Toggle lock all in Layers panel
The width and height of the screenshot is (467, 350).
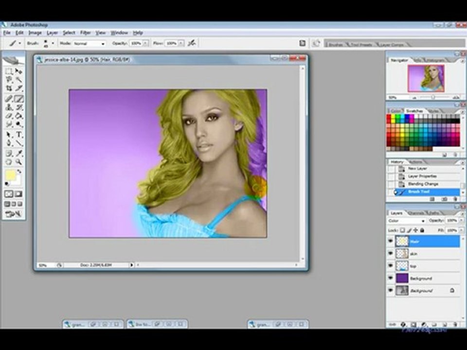pos(422,230)
